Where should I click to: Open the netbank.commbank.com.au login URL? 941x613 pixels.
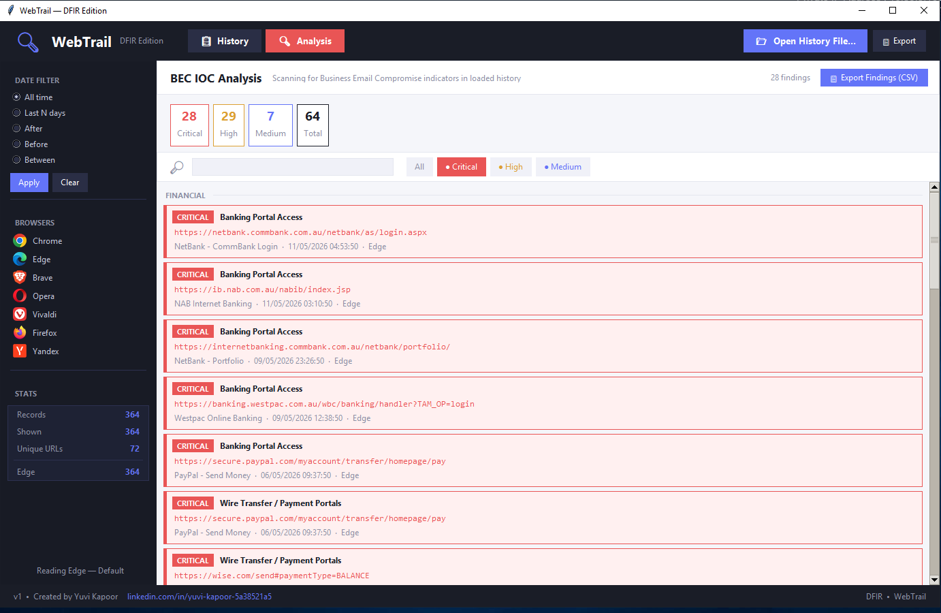click(300, 232)
